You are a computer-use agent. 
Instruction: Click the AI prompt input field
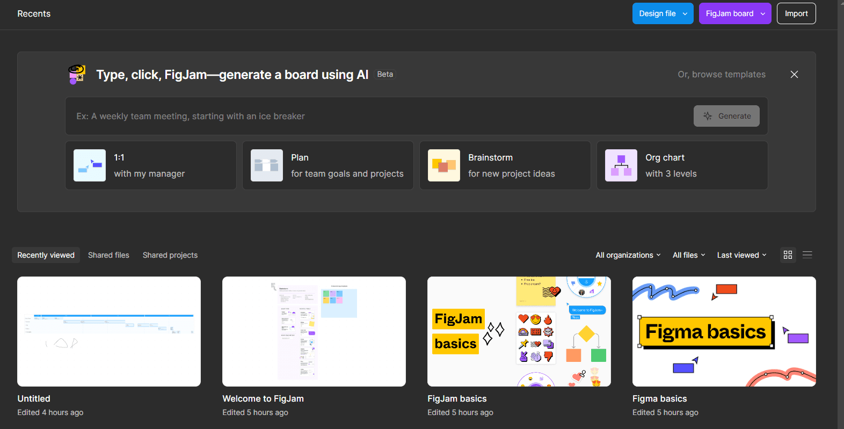376,117
